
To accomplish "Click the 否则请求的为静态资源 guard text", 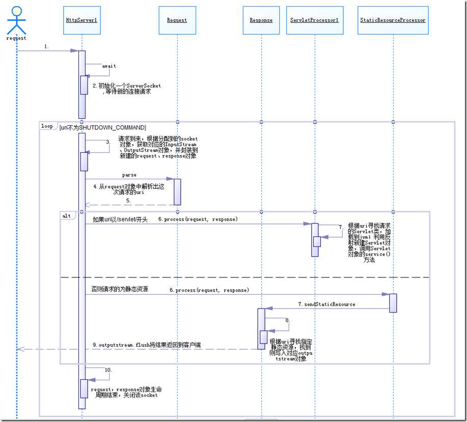I will point(120,289).
